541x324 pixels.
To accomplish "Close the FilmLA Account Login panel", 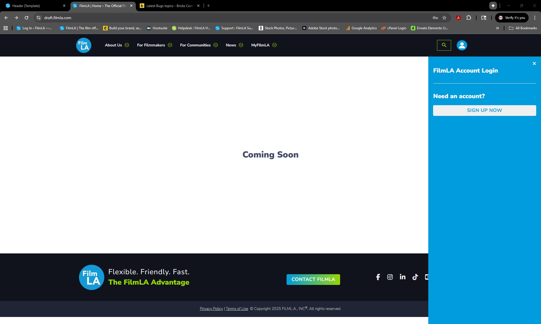I will coord(534,63).
